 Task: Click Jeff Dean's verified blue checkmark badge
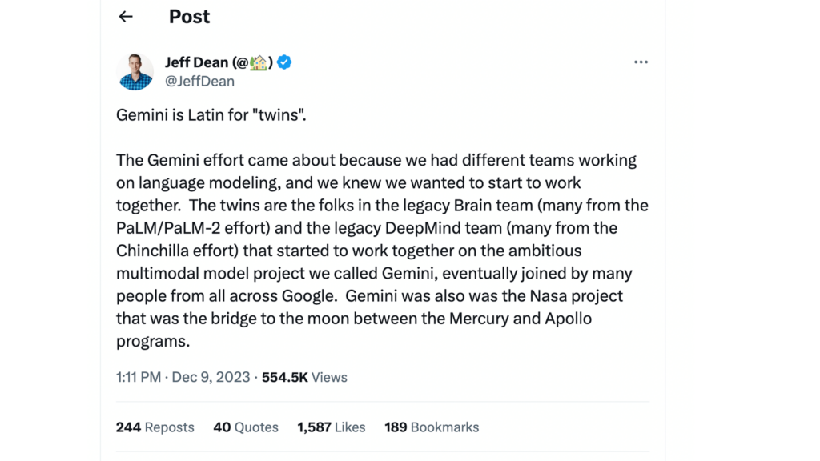click(x=284, y=62)
